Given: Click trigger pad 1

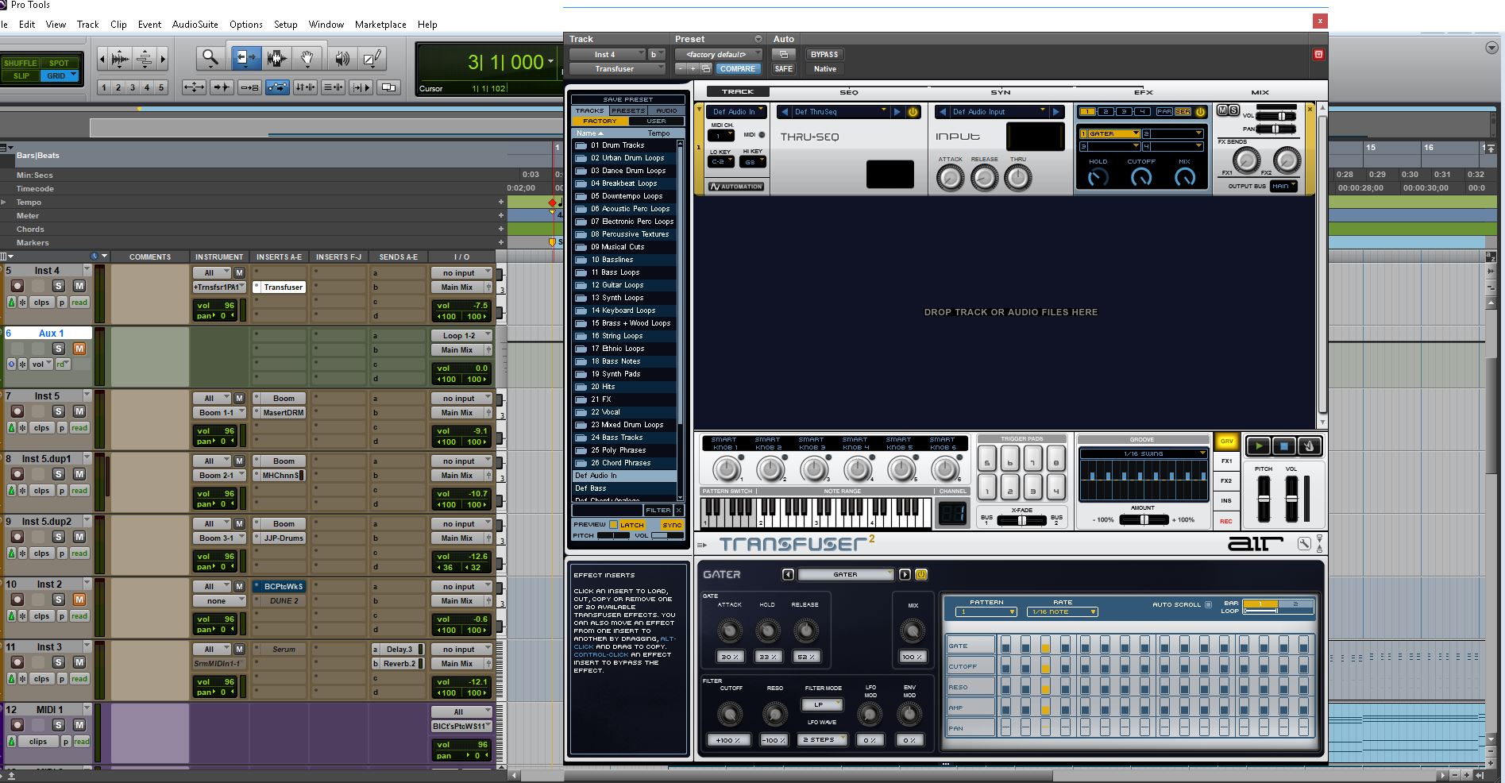Looking at the screenshot, I should [x=987, y=487].
